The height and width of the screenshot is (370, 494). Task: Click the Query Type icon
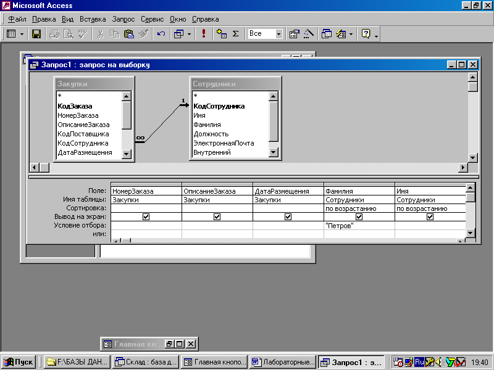coord(178,34)
